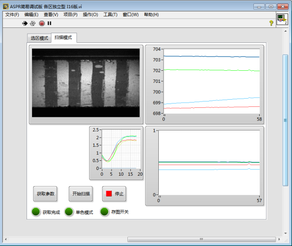Click the VI icon in top-right corner
Viewport: 292px width, 246px height.
coord(282,19)
